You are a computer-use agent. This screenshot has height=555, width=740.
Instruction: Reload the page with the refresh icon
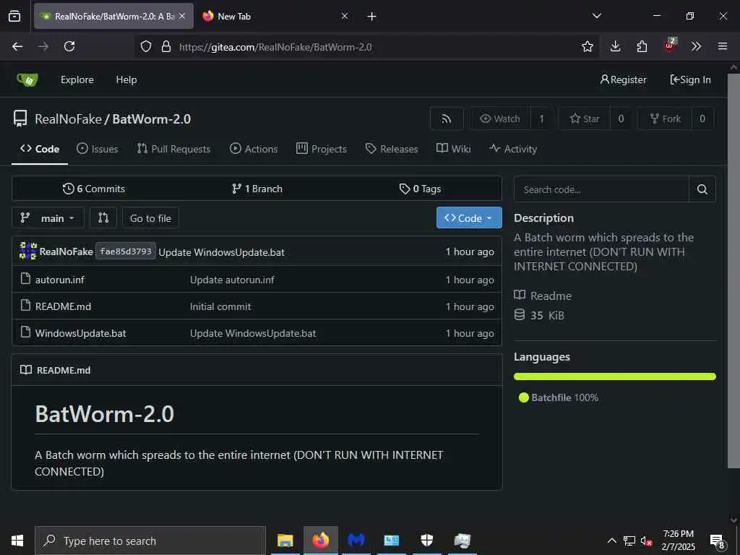click(x=69, y=46)
